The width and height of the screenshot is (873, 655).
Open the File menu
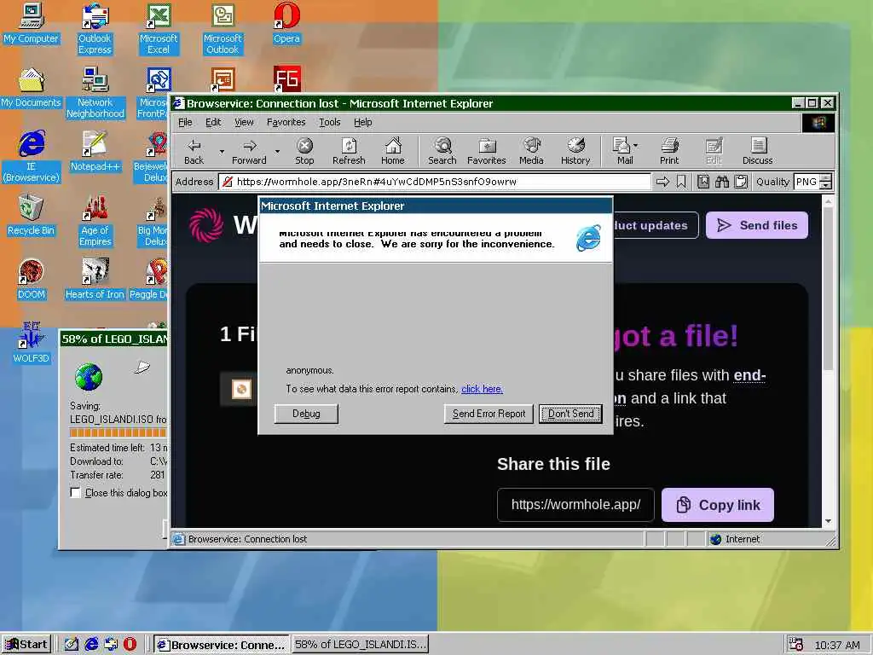click(x=185, y=122)
